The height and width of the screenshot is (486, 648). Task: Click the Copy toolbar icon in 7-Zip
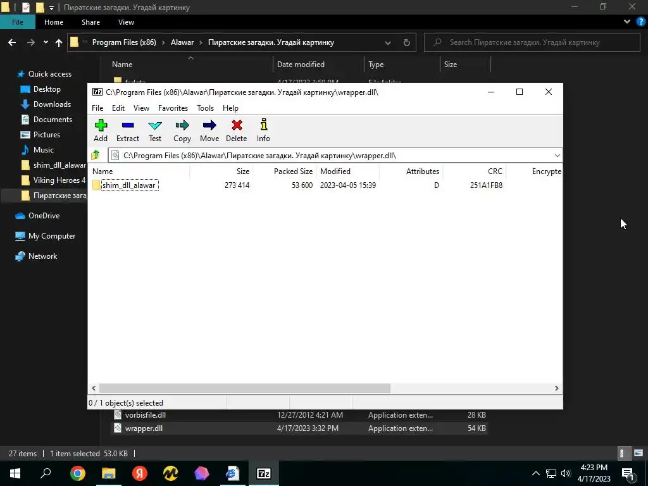(182, 130)
